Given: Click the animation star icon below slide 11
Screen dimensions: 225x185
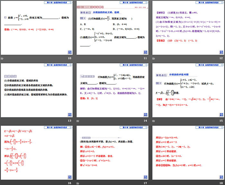Looking at the screenshot, I should [78, 58].
